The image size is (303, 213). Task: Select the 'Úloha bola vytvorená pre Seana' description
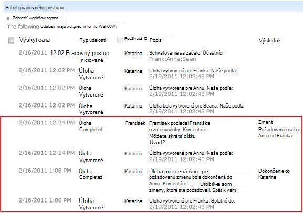point(196,106)
